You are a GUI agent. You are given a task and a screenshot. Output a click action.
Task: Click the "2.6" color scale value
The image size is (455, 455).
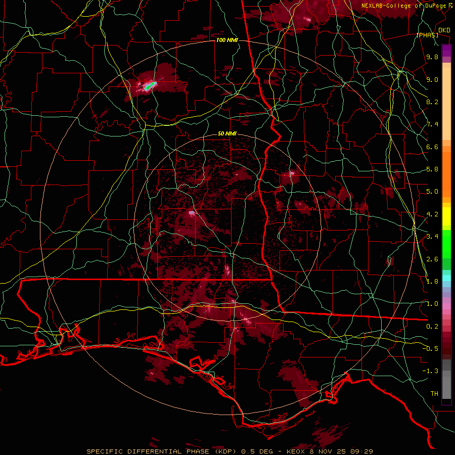tap(432, 259)
